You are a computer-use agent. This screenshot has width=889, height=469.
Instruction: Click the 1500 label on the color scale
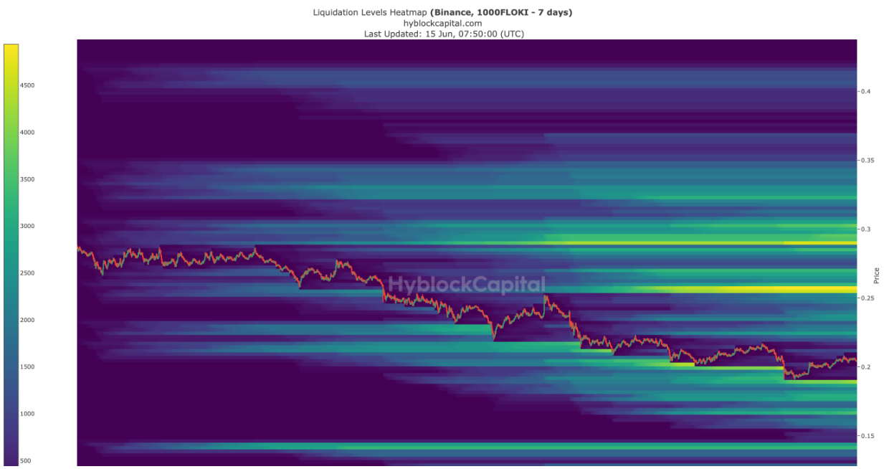pos(27,366)
